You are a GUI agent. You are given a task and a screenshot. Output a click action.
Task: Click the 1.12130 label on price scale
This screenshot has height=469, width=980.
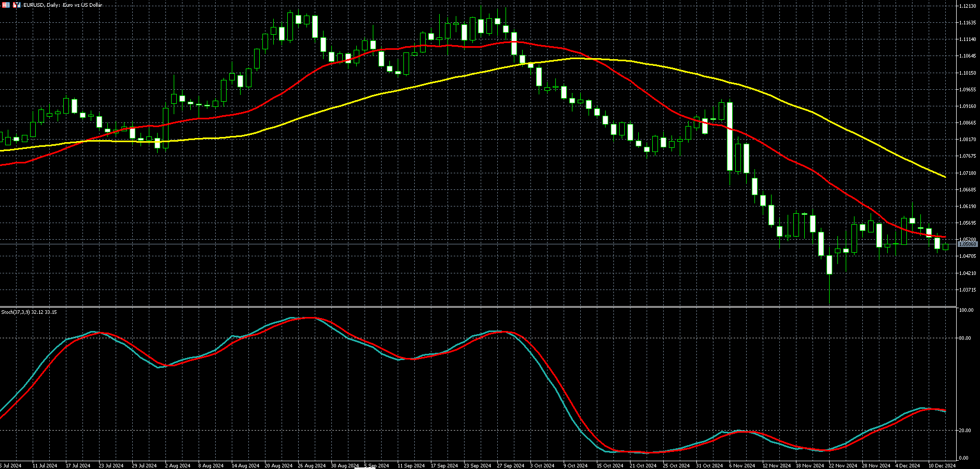pyautogui.click(x=968, y=6)
